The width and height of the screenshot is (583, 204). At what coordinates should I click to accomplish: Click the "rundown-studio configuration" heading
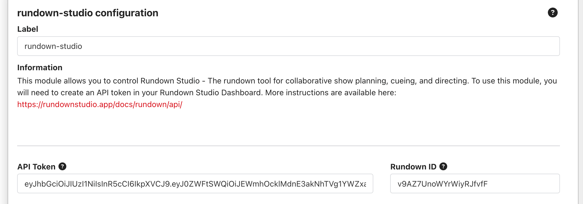(x=88, y=13)
